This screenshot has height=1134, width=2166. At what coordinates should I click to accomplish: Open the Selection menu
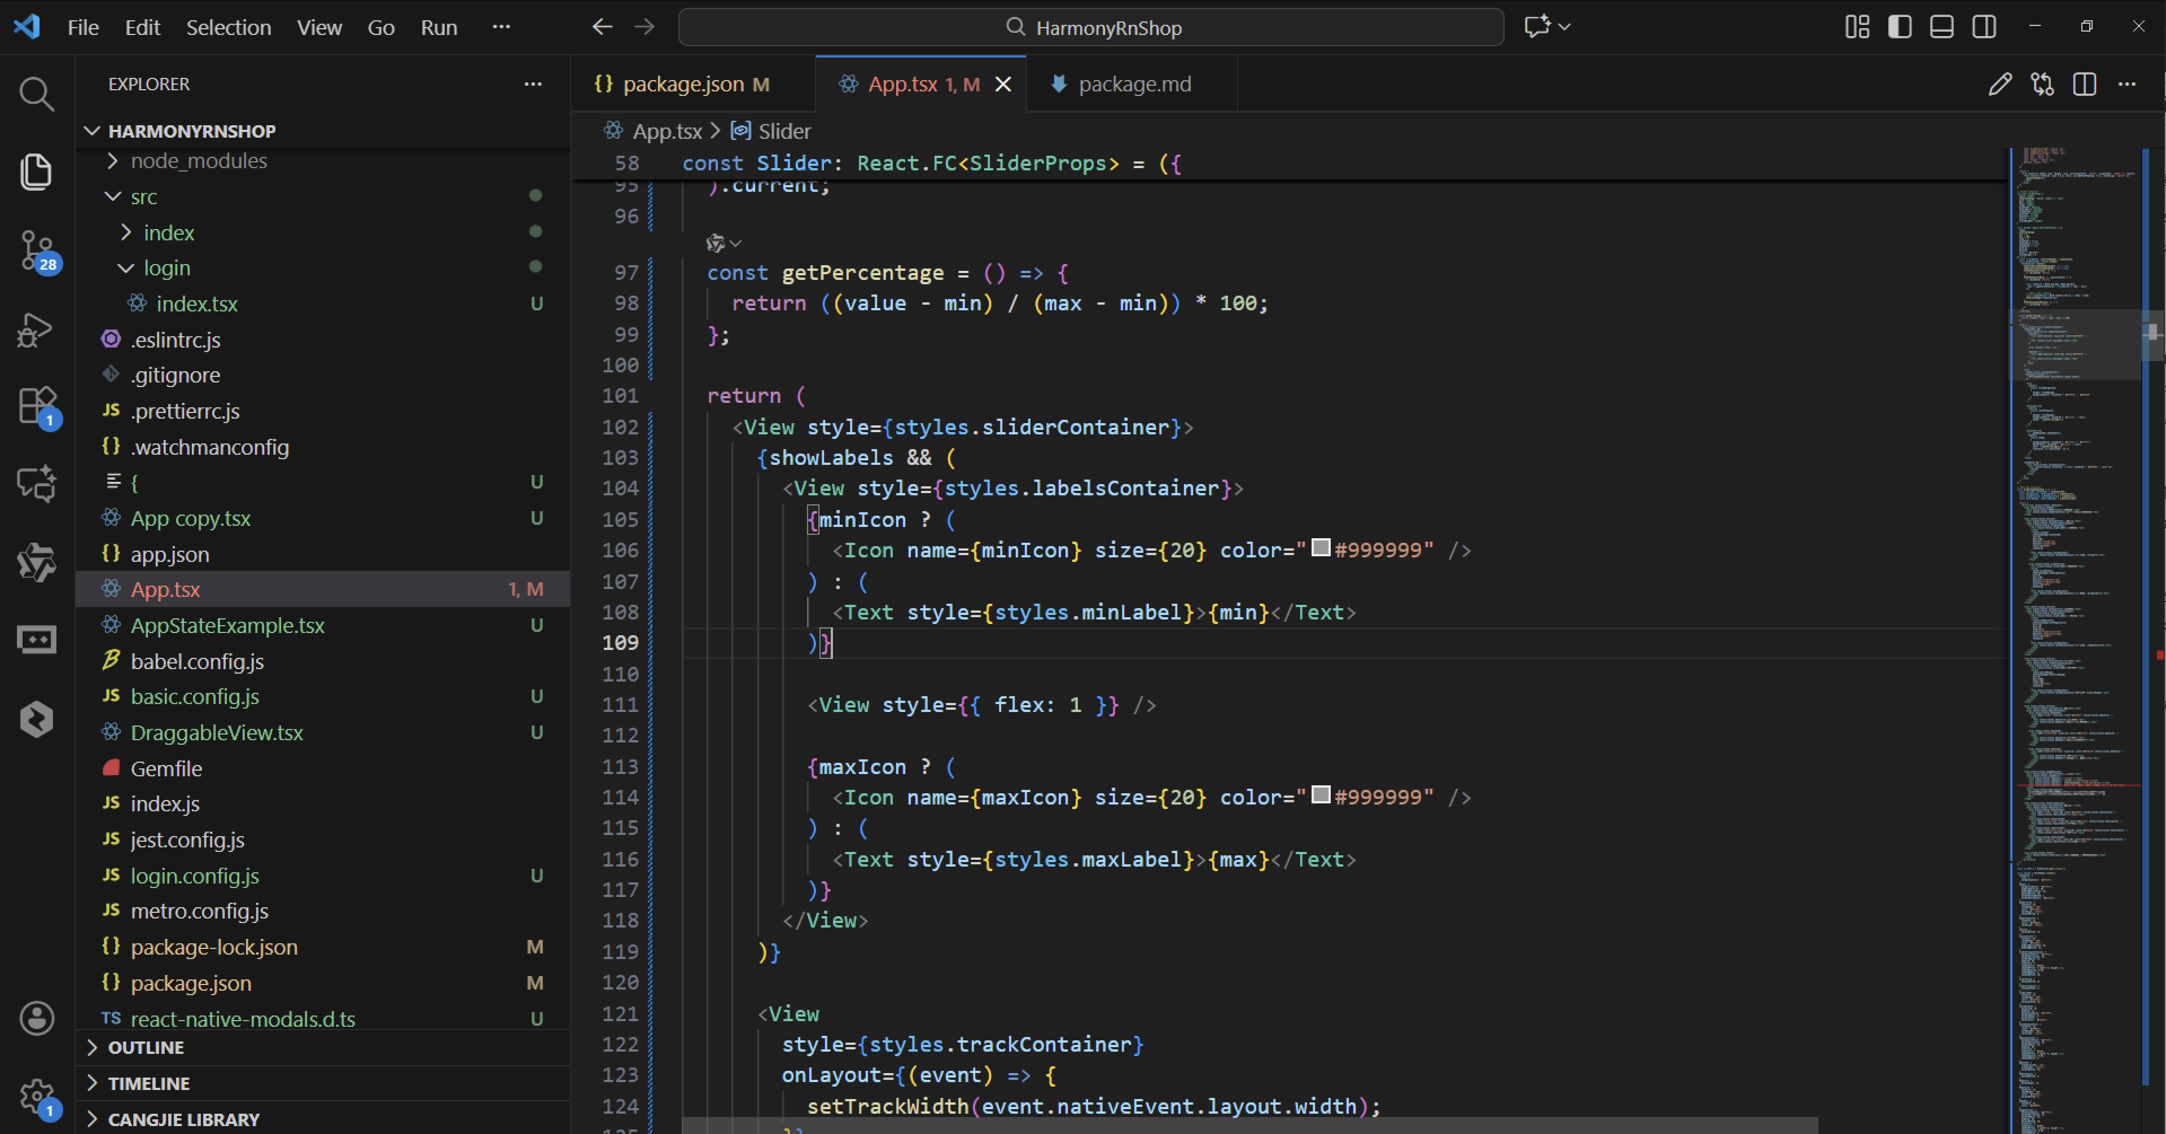228,27
